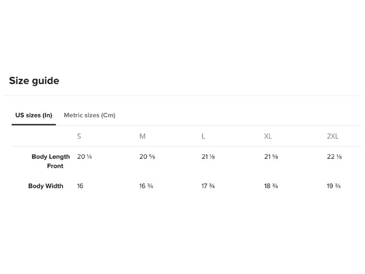Click the 20 ⅝ body length value
The image size is (365, 274).
click(x=147, y=157)
